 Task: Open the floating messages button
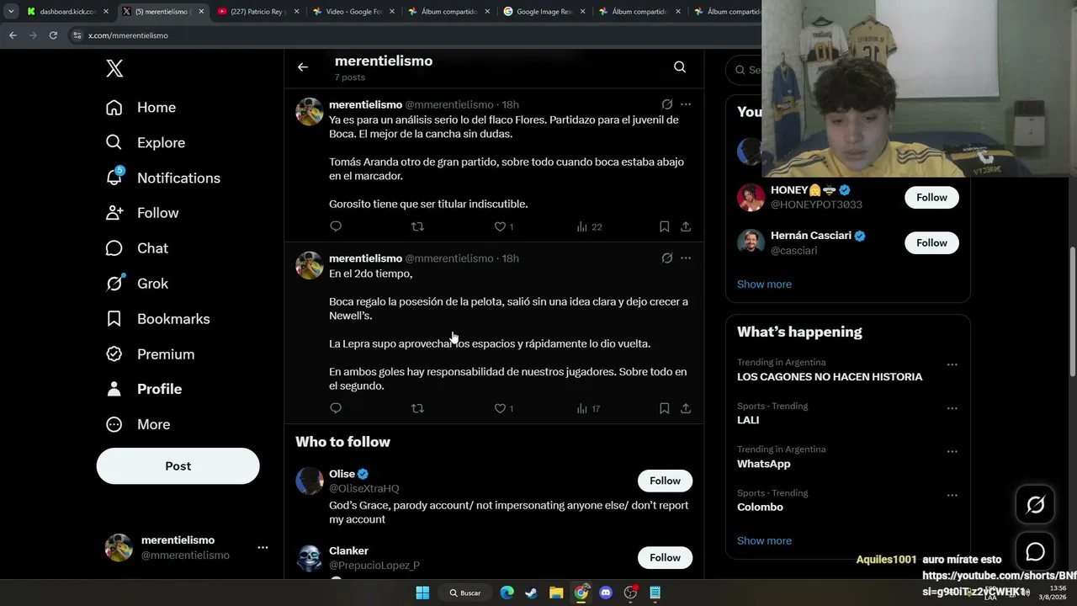click(x=1035, y=551)
